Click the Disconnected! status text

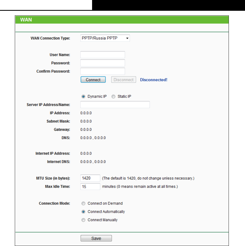pos(154,80)
